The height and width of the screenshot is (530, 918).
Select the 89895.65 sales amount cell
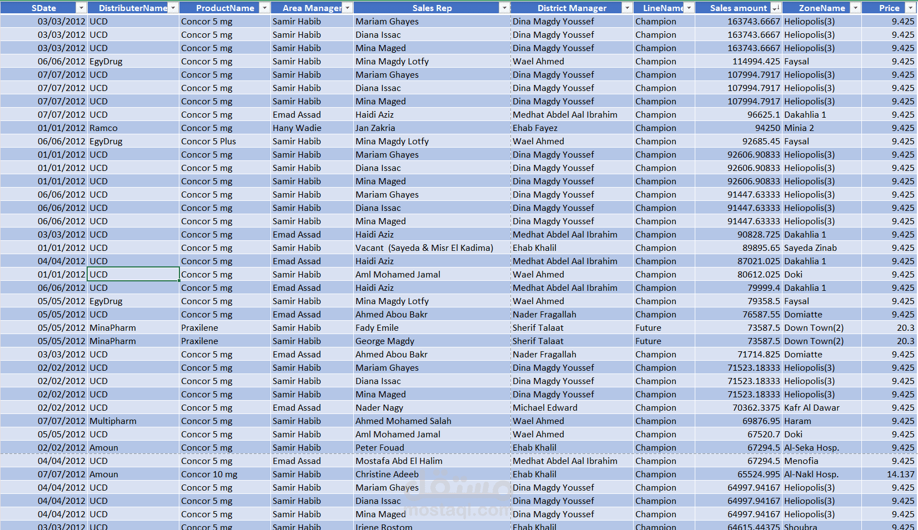(x=739, y=248)
